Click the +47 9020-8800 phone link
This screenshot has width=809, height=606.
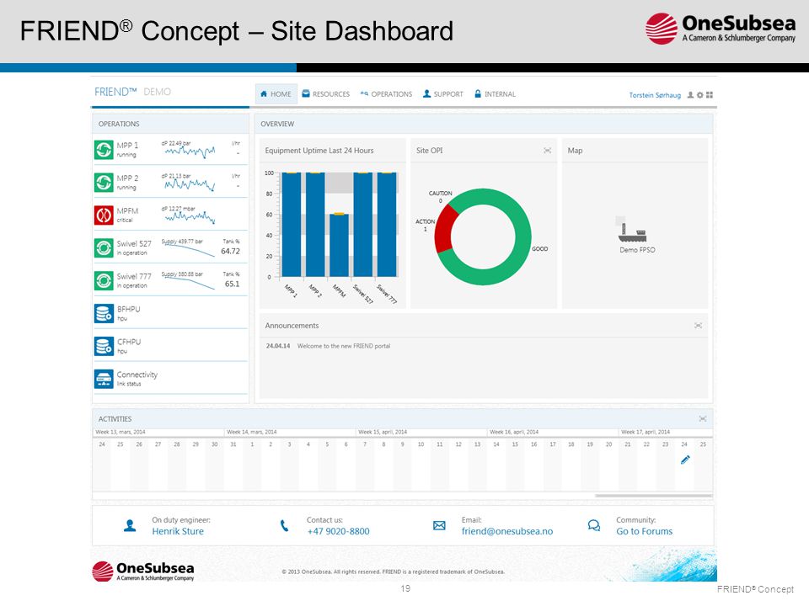coord(339,531)
